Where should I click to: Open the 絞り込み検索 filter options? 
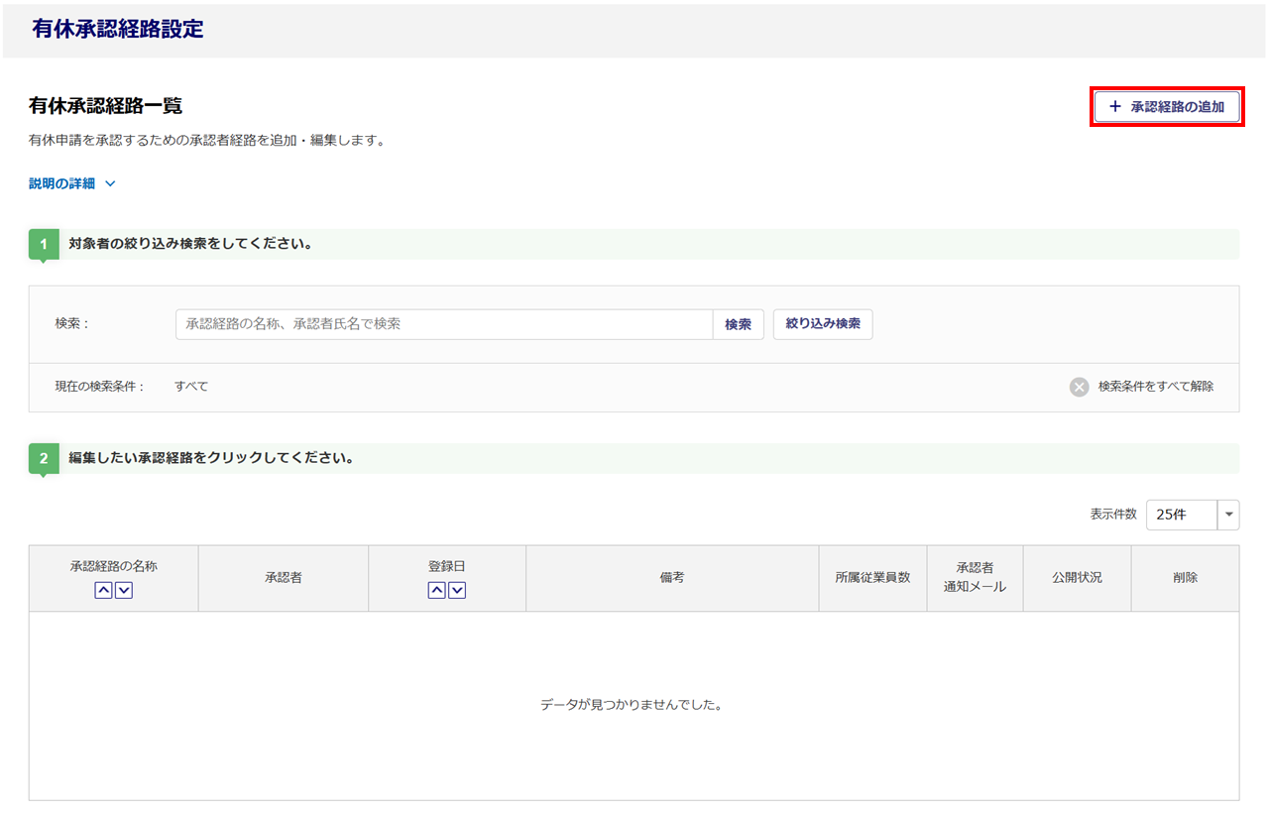(x=822, y=324)
